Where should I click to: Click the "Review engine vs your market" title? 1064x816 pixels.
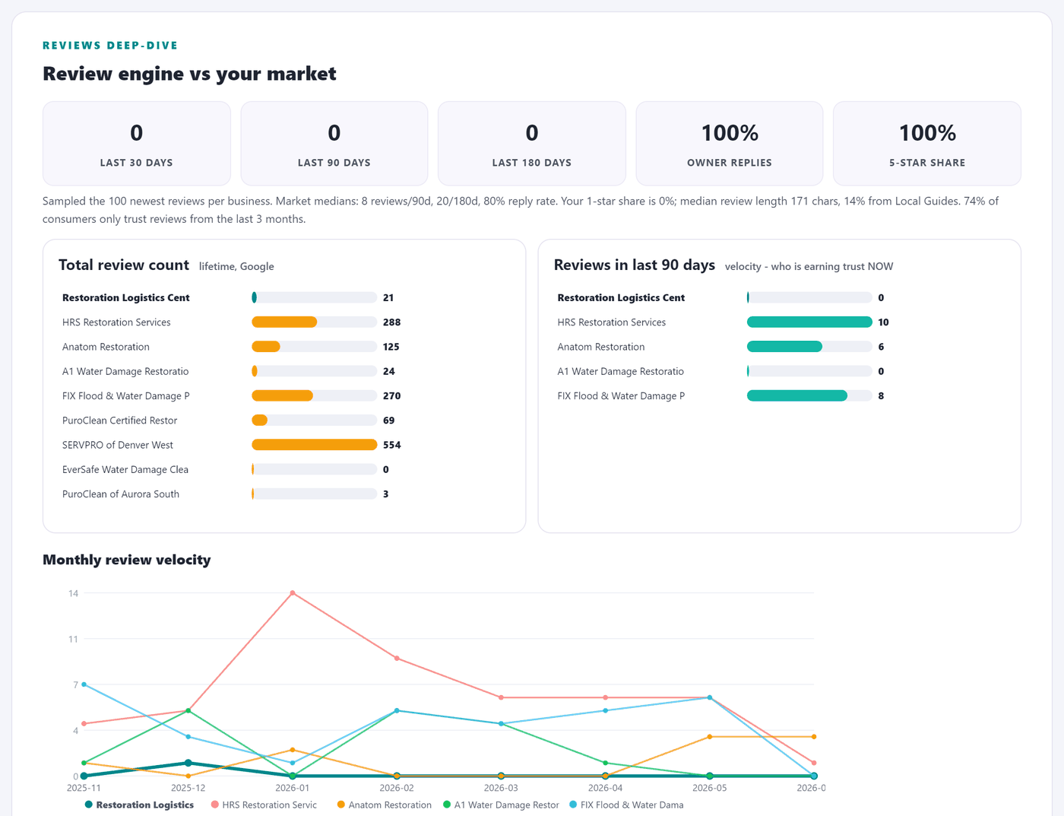click(189, 74)
